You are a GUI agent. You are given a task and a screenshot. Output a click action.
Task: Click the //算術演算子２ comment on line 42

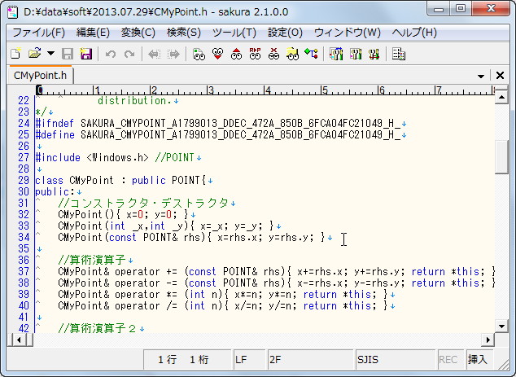click(98, 329)
